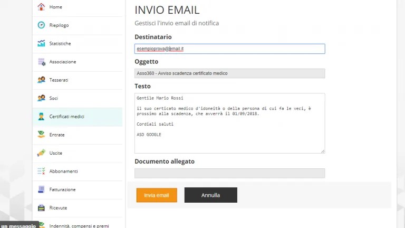Open the Uscite section

click(78, 153)
